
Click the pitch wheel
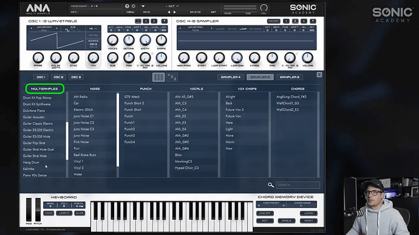(38, 209)
